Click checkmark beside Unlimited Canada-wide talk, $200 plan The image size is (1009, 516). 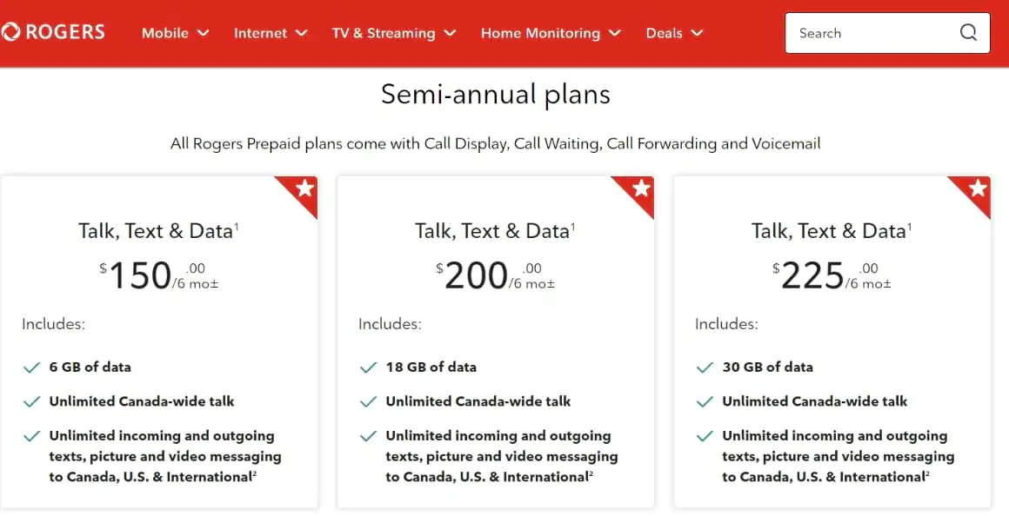point(369,401)
